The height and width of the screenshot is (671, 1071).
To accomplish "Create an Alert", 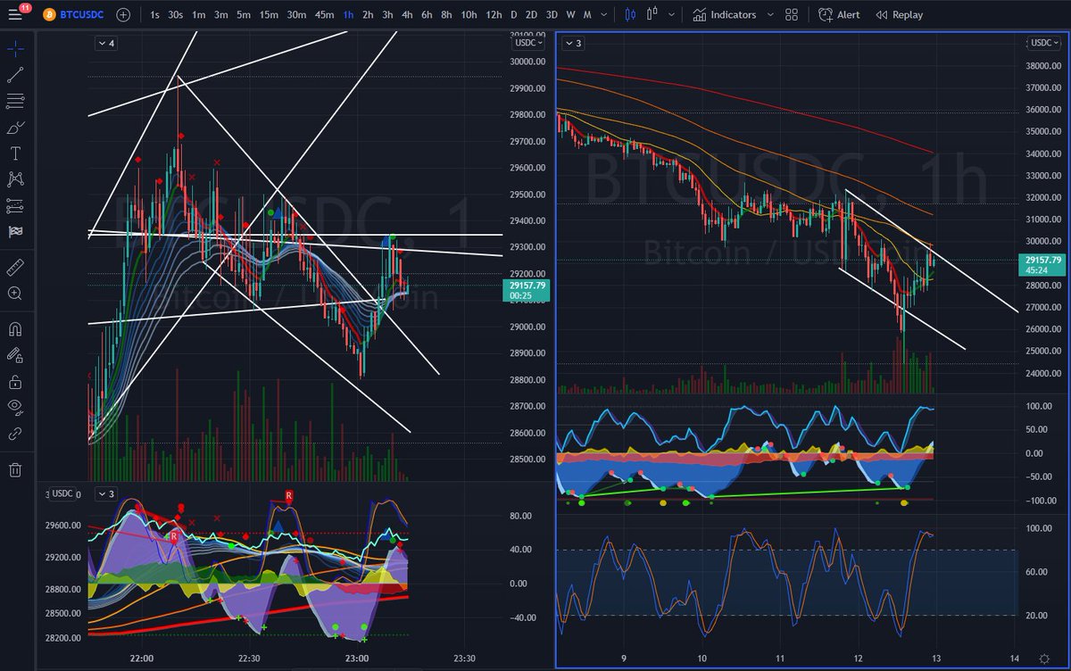I will [839, 14].
